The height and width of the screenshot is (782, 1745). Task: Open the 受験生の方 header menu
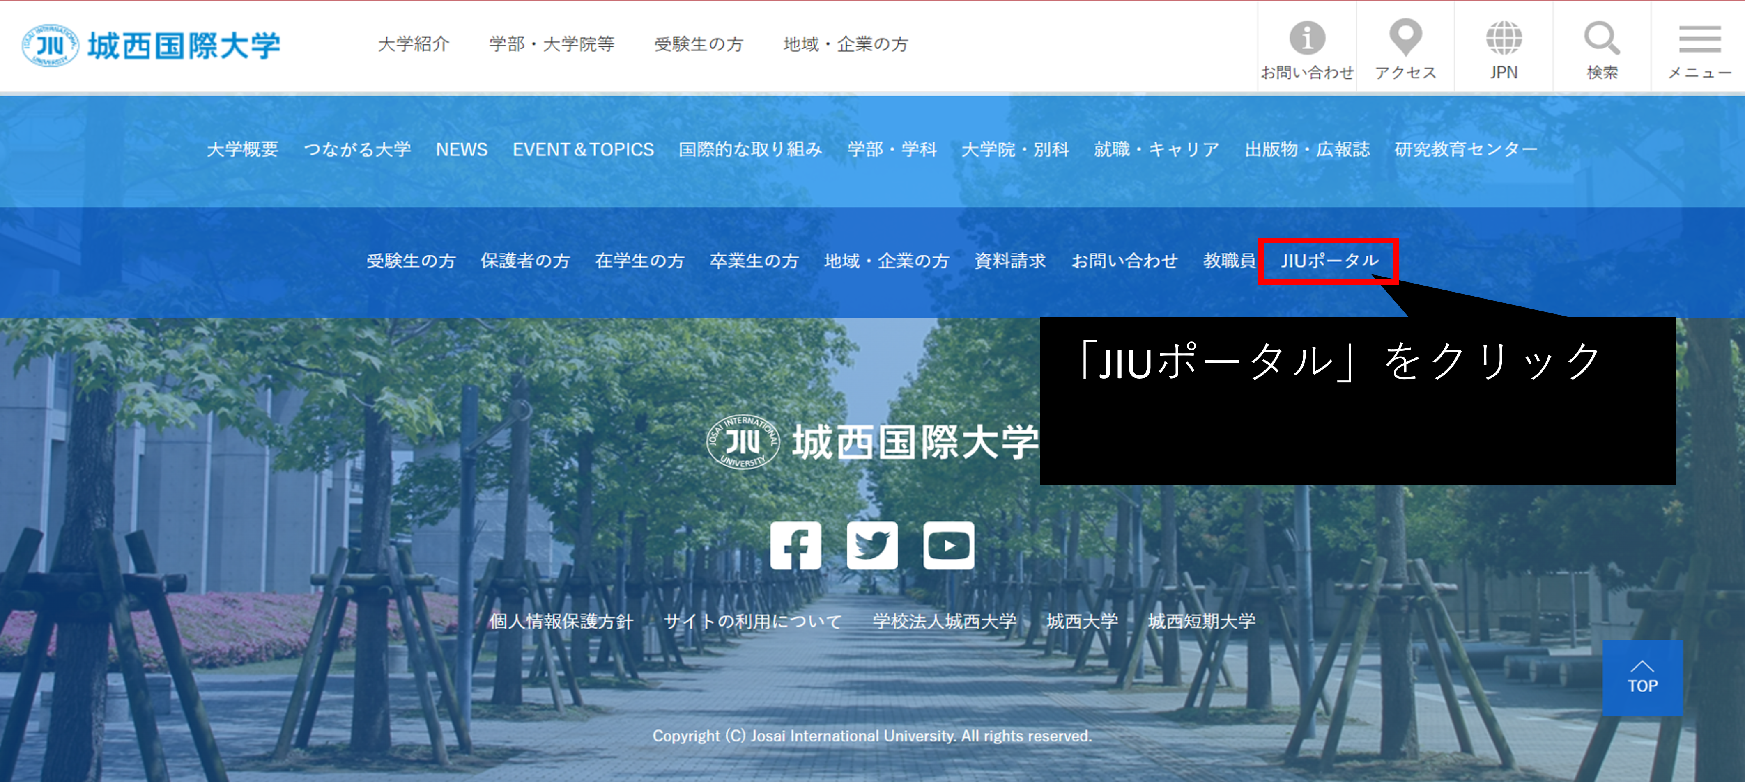point(699,44)
